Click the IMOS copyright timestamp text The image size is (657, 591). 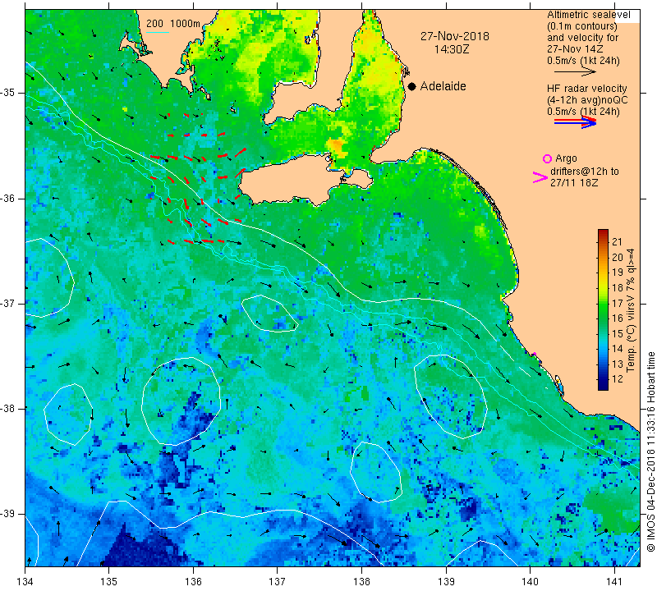[x=650, y=451]
